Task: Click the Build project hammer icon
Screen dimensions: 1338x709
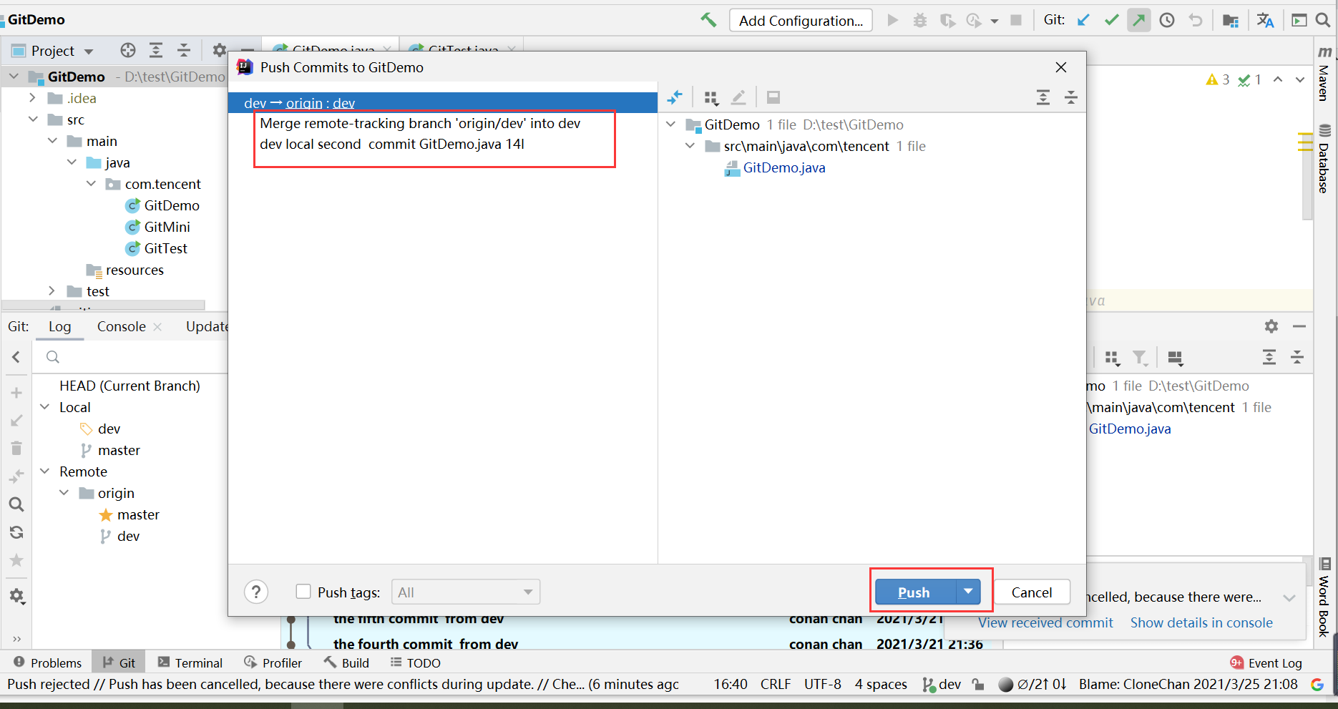Action: coord(708,20)
